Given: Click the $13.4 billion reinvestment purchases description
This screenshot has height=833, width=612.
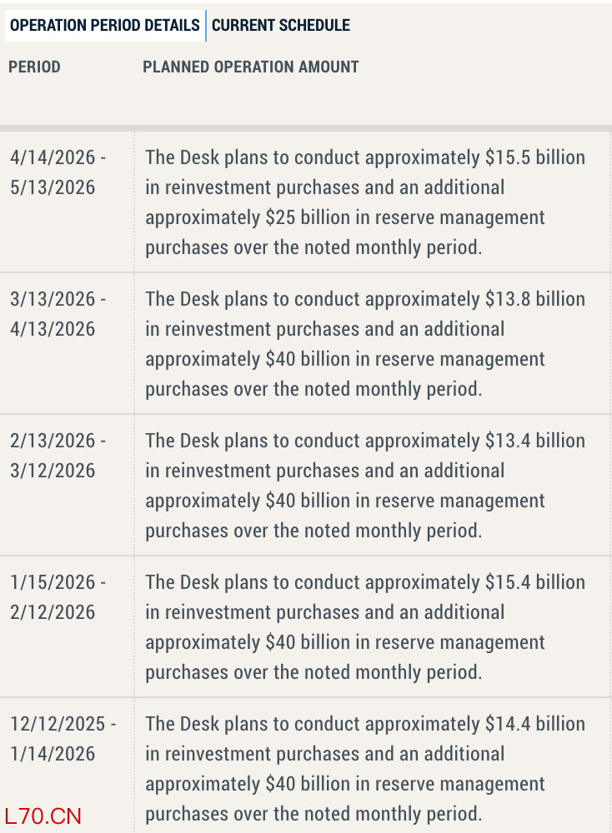Looking at the screenshot, I should click(x=365, y=486).
